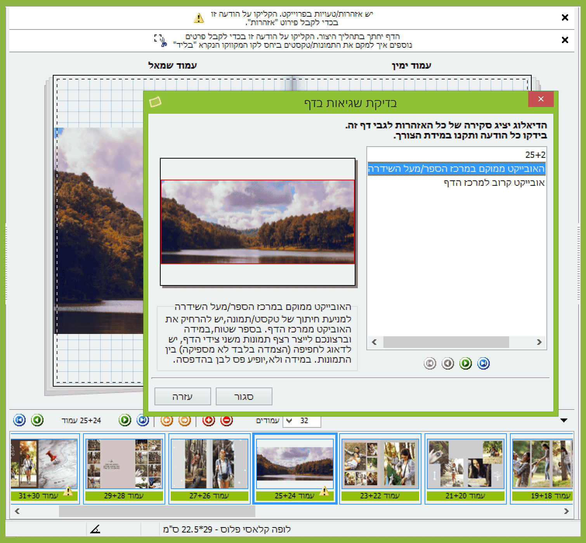Click the orange left-arrow move-page icon
The width and height of the screenshot is (586, 543).
pos(167,420)
